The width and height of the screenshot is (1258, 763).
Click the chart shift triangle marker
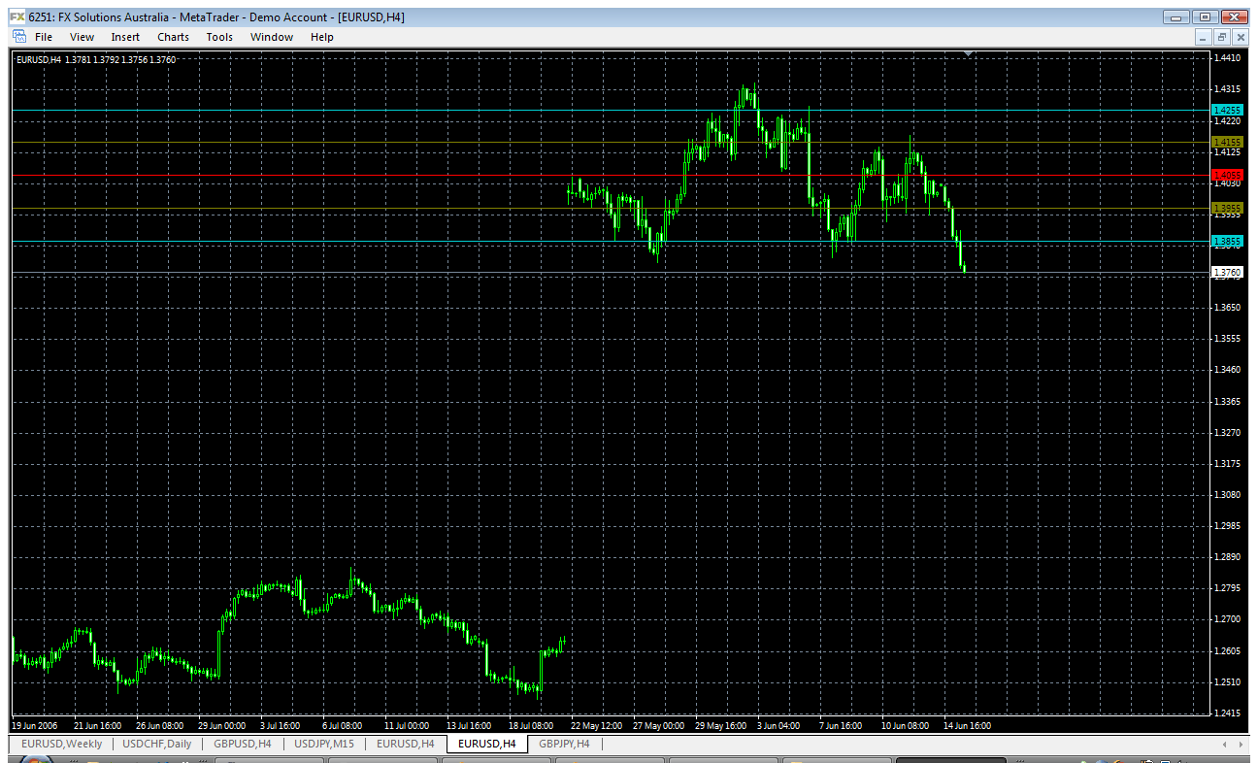click(969, 54)
